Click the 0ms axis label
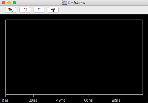 click(5, 100)
